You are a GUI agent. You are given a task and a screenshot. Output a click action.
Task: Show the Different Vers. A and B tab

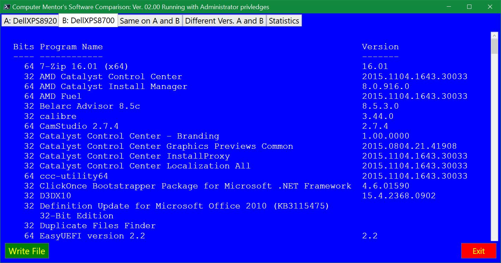224,21
